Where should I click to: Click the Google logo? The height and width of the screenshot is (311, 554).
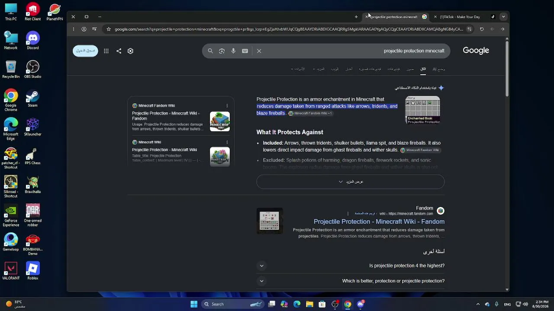pyautogui.click(x=476, y=51)
